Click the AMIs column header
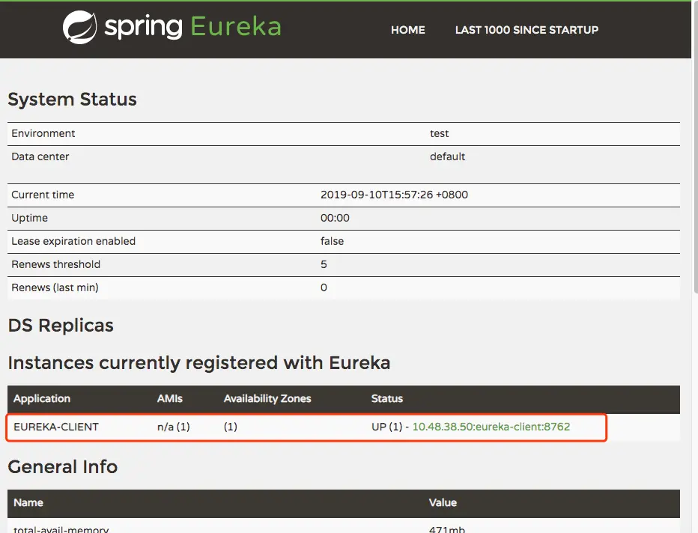The width and height of the screenshot is (698, 533). click(x=169, y=399)
